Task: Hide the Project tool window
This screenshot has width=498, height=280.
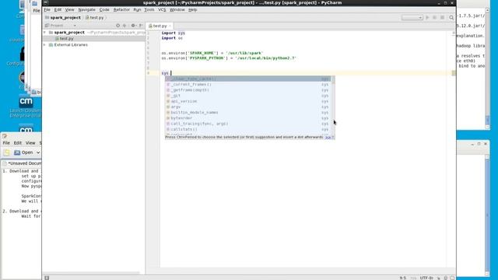Action: click(141, 26)
